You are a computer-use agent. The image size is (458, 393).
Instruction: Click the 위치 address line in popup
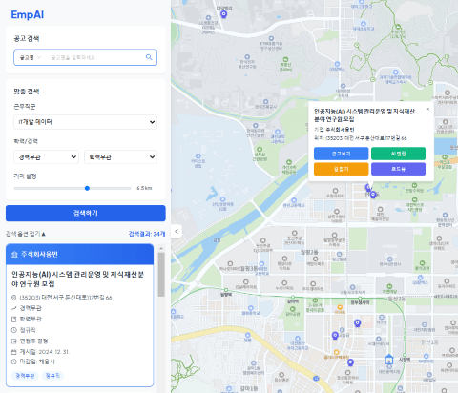360,138
